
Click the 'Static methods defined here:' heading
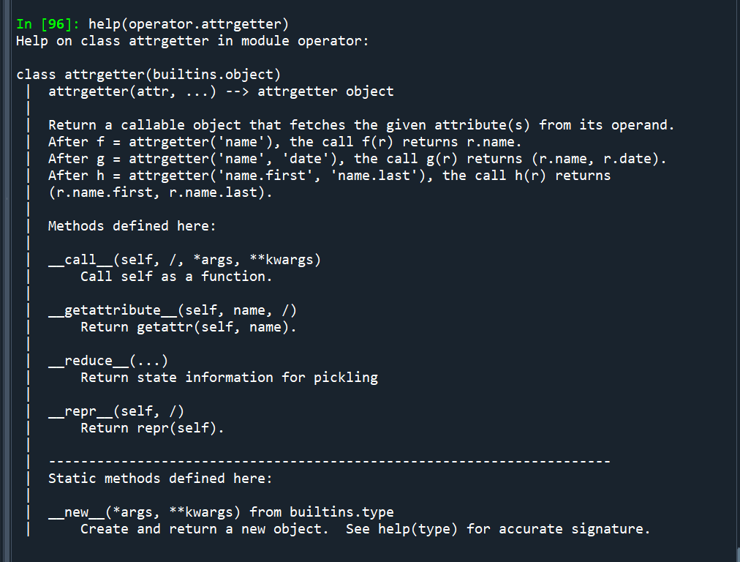160,479
